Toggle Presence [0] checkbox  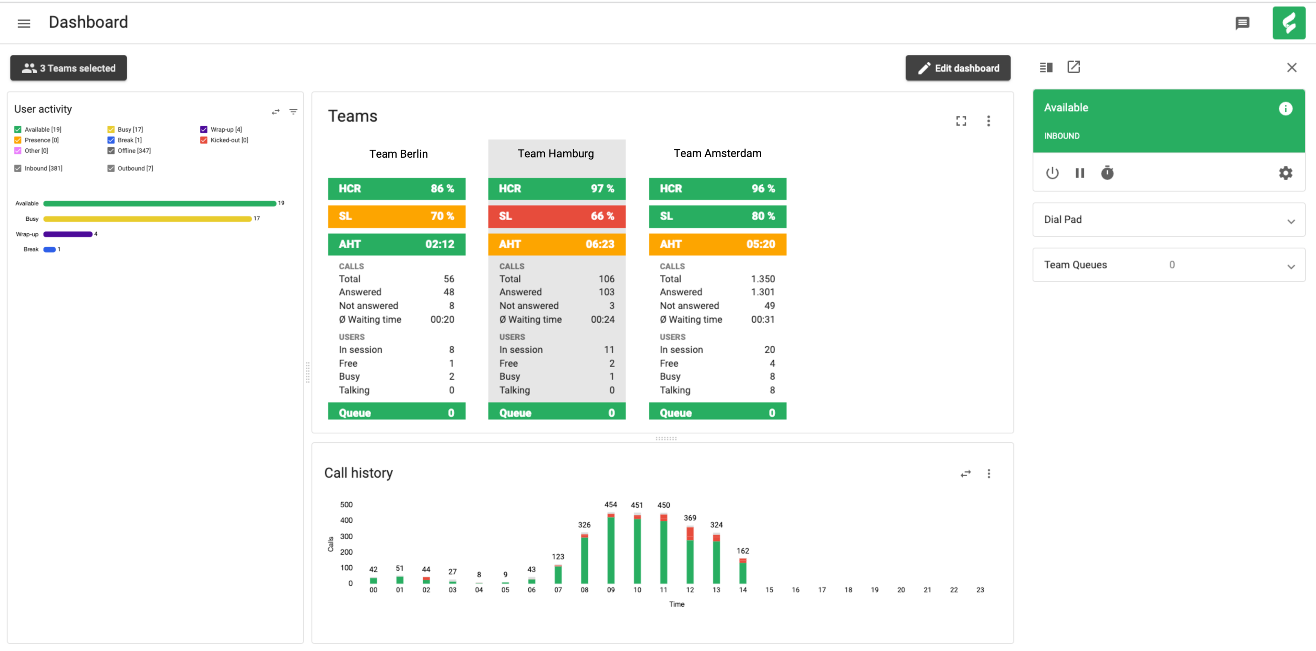(18, 140)
